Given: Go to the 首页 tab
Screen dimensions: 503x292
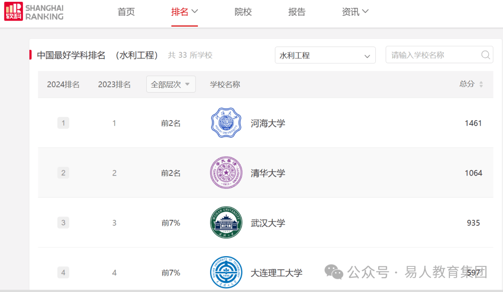Looking at the screenshot, I should point(126,12).
